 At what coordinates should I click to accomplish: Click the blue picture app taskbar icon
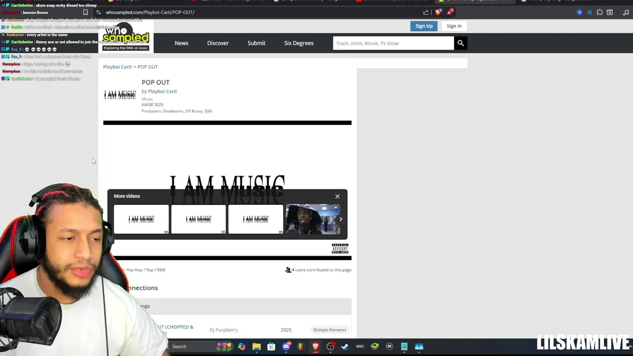tap(419, 347)
